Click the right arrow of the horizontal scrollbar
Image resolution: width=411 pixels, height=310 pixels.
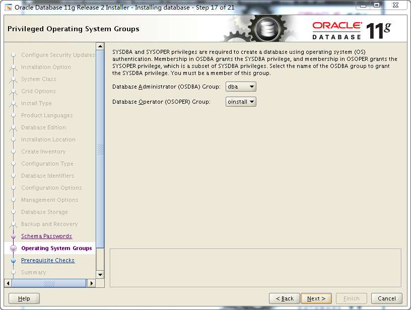click(x=92, y=283)
